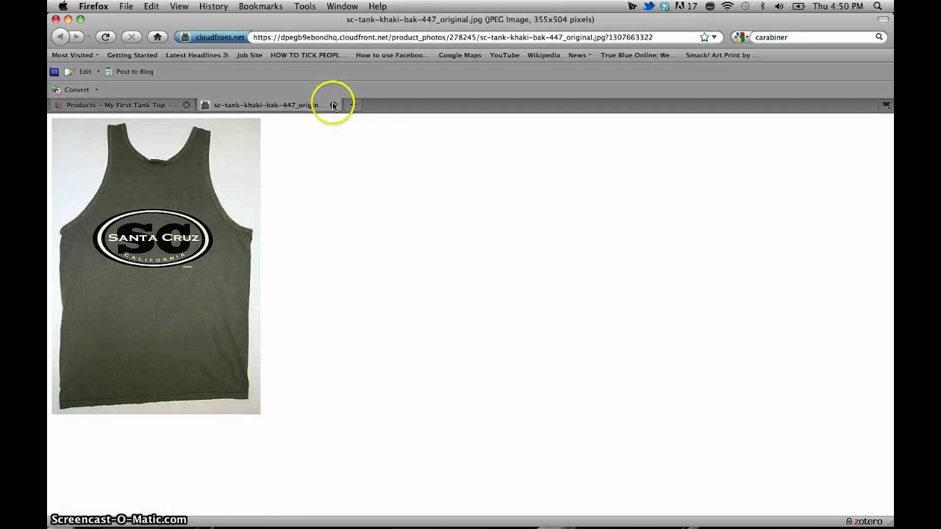Expand the News bookmarks folder
941x529 pixels.
579,55
